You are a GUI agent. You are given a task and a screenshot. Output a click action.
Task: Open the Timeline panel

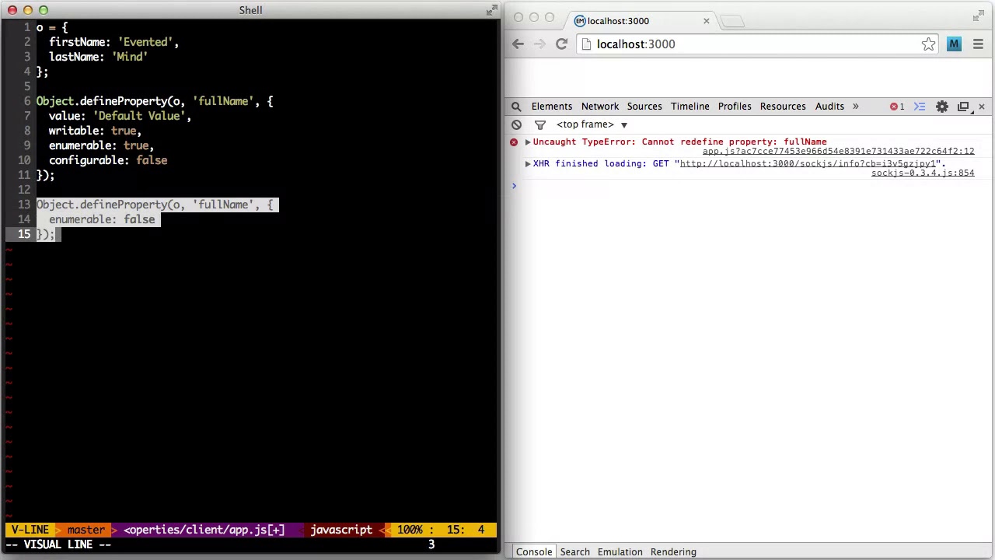point(690,107)
